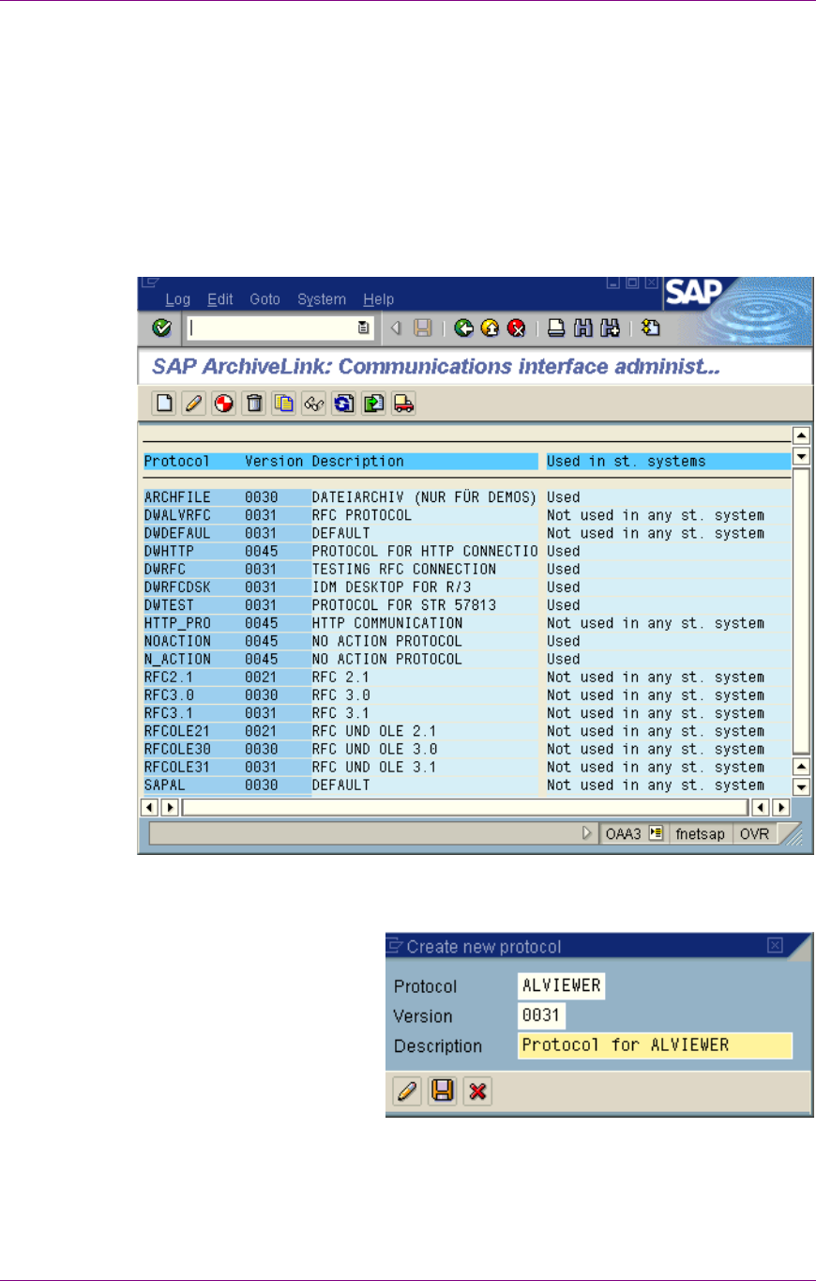Click the Save icon in Create new protocol dialog
This screenshot has height=1281, width=816.
point(443,1091)
